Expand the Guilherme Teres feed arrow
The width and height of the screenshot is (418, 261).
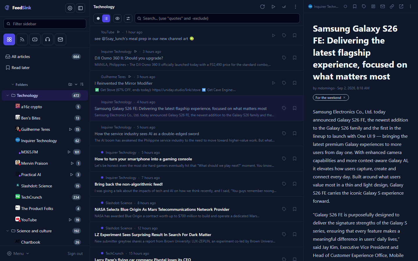click(x=70, y=129)
